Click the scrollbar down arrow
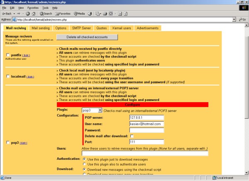The image size is (249, 181). point(246,173)
